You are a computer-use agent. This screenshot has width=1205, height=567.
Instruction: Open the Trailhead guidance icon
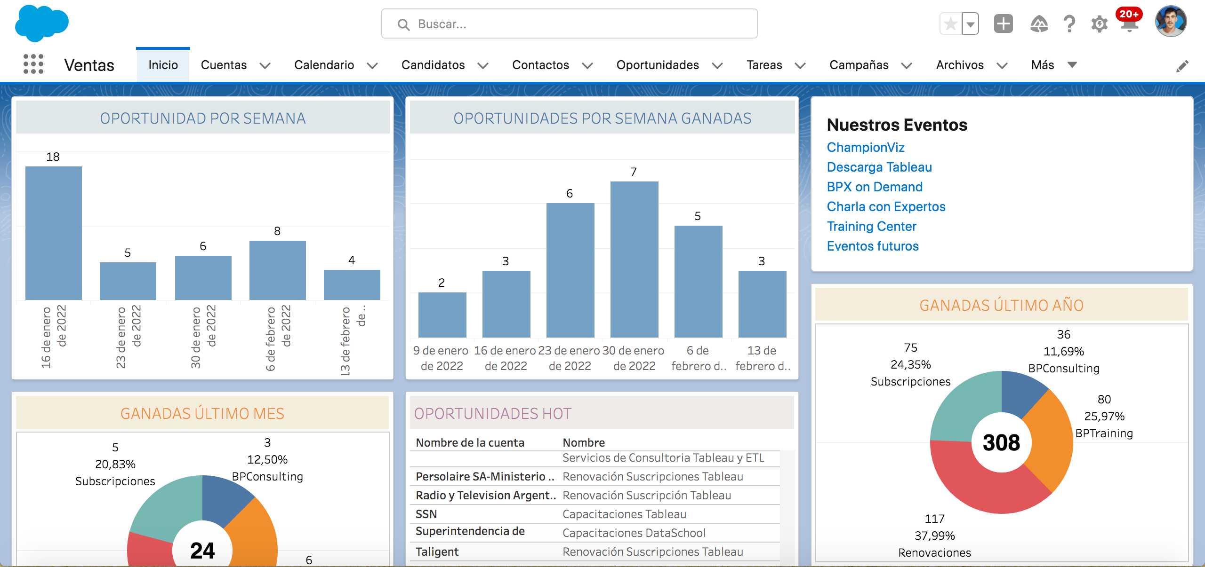click(x=1039, y=24)
